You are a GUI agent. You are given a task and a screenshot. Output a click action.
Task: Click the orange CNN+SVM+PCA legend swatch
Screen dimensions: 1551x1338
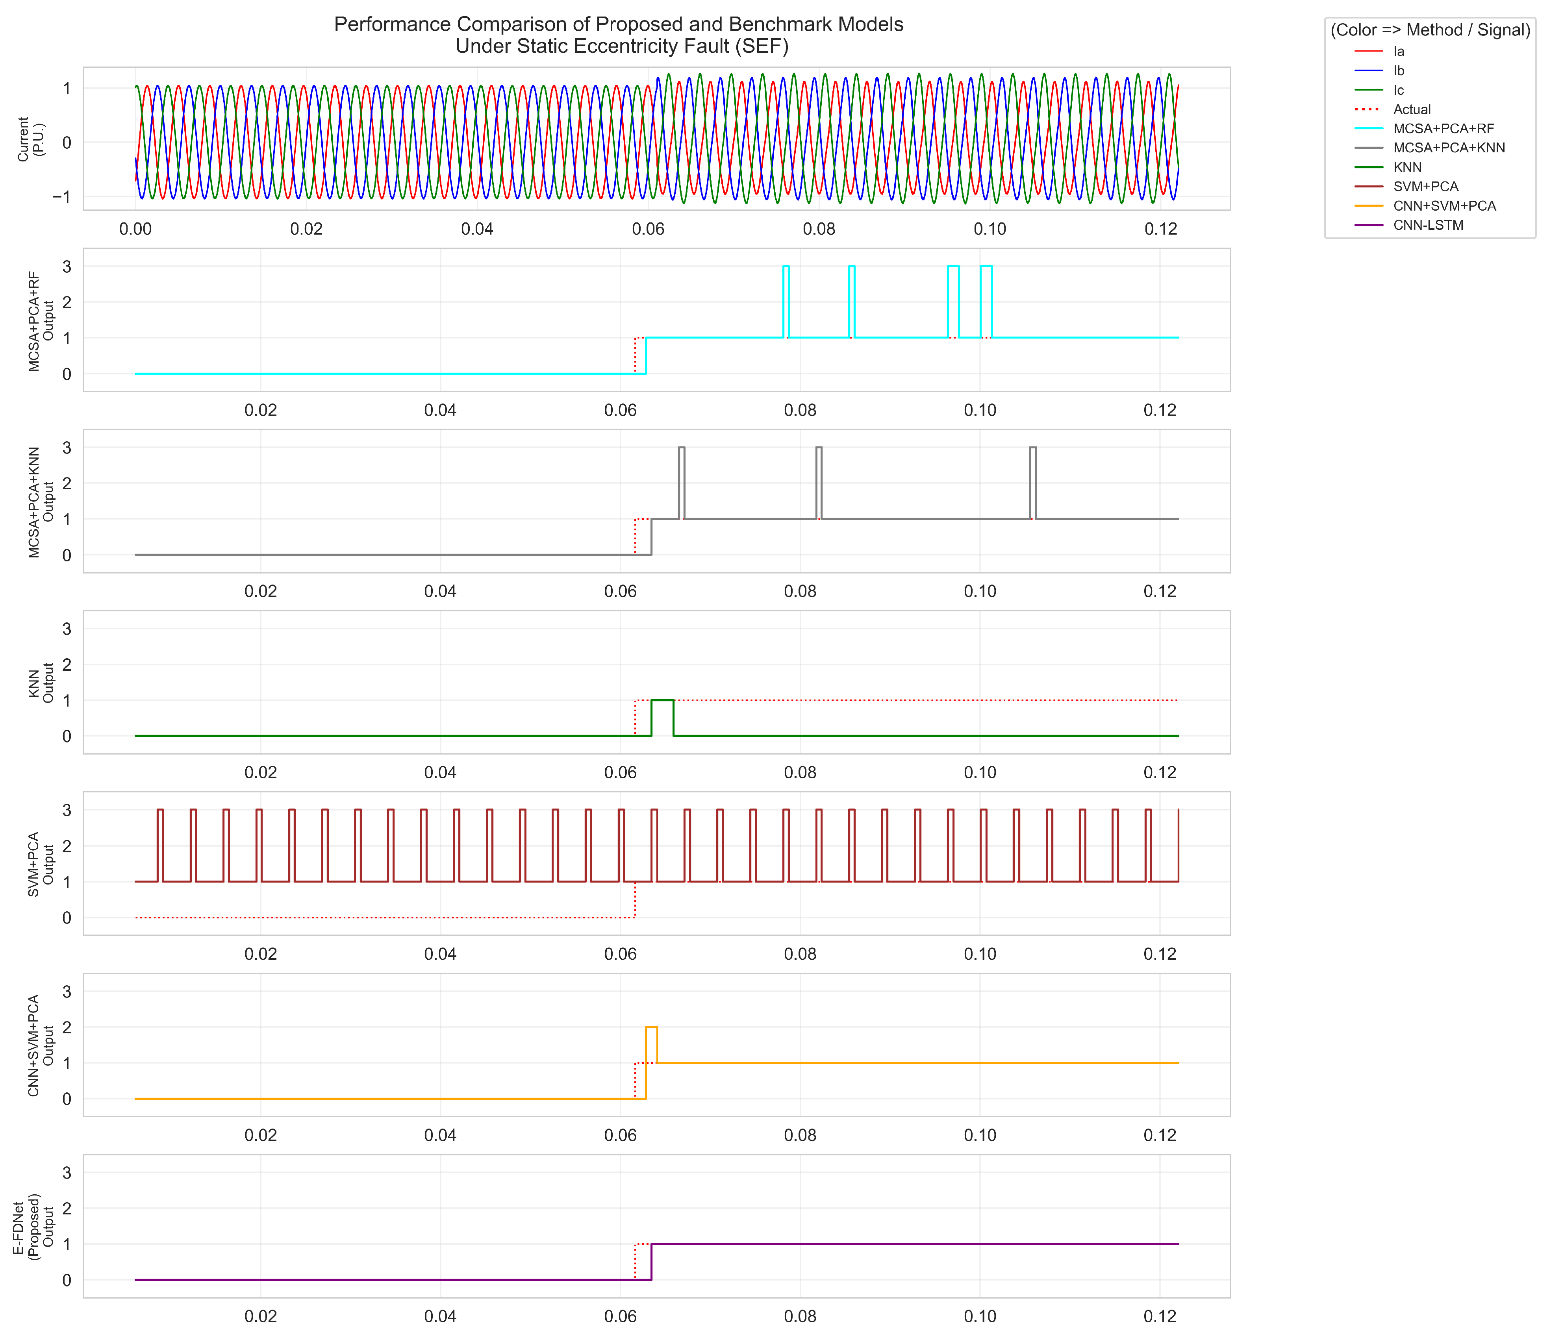[1368, 206]
